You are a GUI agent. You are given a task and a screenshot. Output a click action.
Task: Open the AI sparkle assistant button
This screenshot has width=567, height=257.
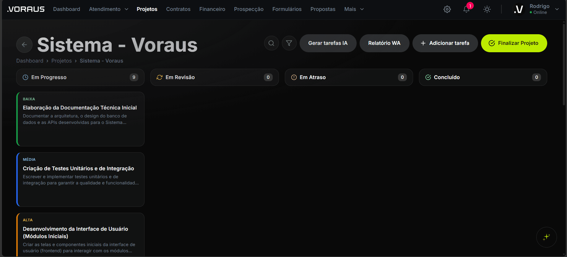click(x=546, y=237)
